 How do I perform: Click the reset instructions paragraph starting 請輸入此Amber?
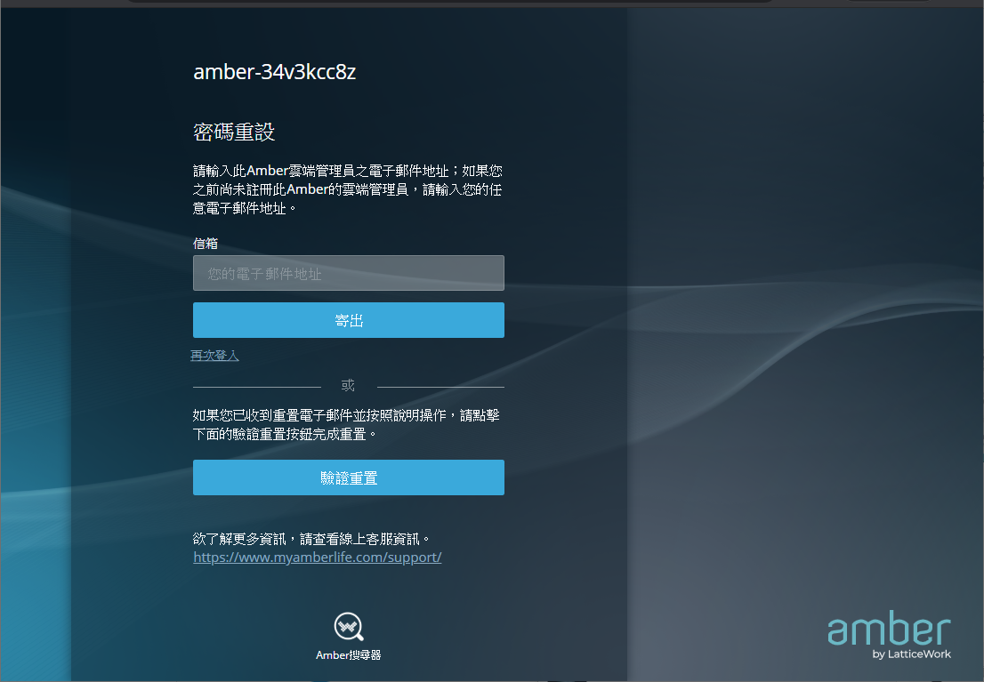(x=348, y=189)
